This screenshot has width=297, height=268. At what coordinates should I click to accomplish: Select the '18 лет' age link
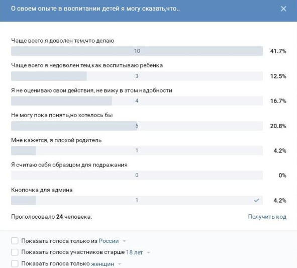click(134, 252)
